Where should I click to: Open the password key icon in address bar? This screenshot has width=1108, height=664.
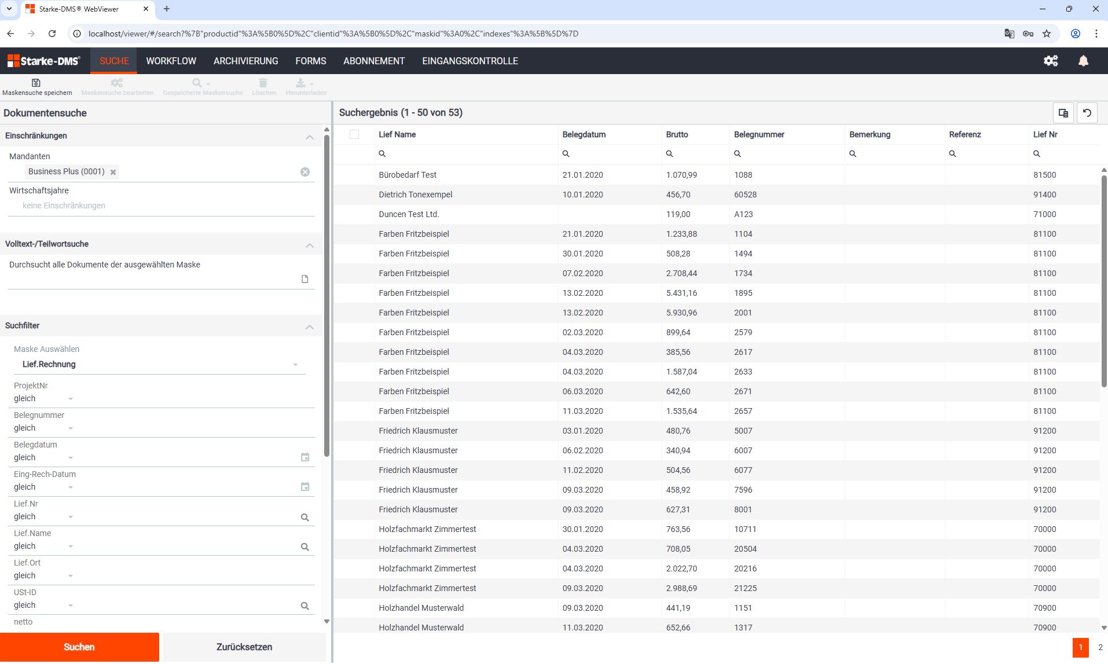1028,34
